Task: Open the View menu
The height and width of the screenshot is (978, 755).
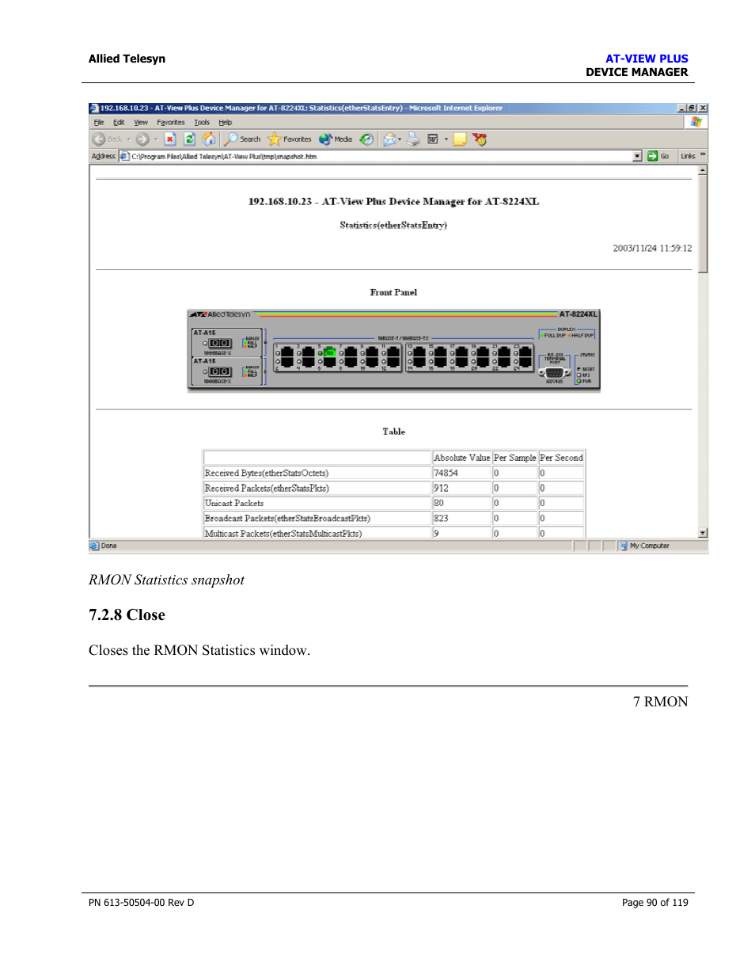Action: pyautogui.click(x=141, y=123)
